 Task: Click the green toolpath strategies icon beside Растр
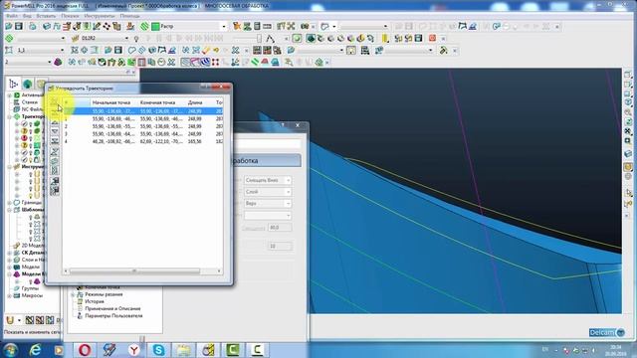tap(144, 26)
